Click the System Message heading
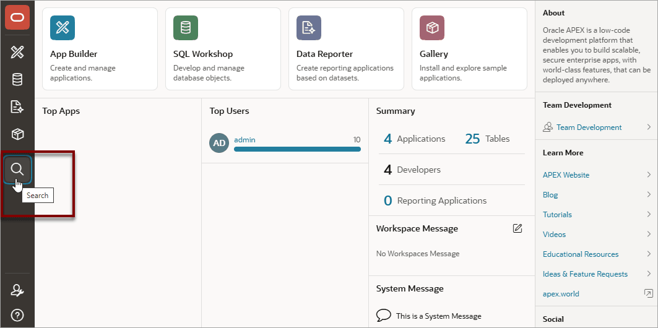 410,288
